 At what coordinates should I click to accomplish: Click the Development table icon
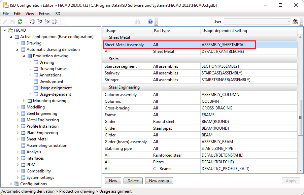tap(36, 82)
